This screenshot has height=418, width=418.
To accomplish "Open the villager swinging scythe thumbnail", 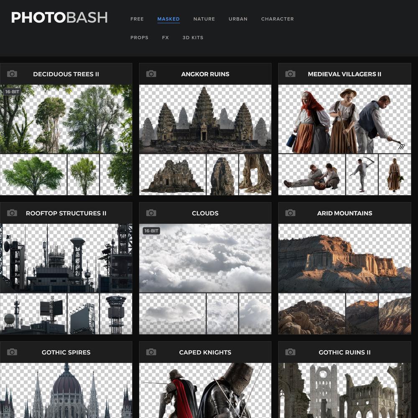I will click(x=362, y=175).
